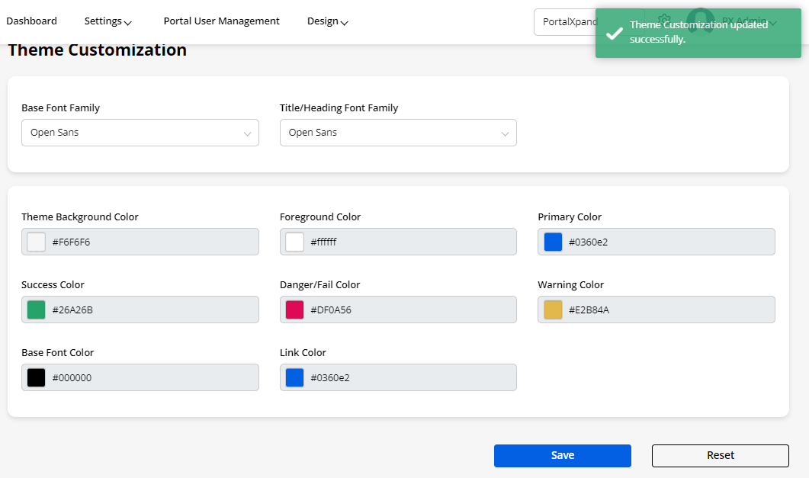The height and width of the screenshot is (478, 809).
Task: Open the Design menu
Action: 328,21
